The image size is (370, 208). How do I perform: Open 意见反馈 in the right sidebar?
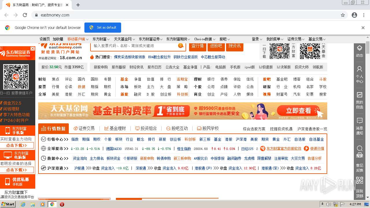pos(359,168)
